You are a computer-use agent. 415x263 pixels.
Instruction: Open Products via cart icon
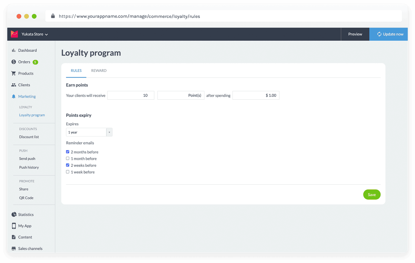[14, 73]
